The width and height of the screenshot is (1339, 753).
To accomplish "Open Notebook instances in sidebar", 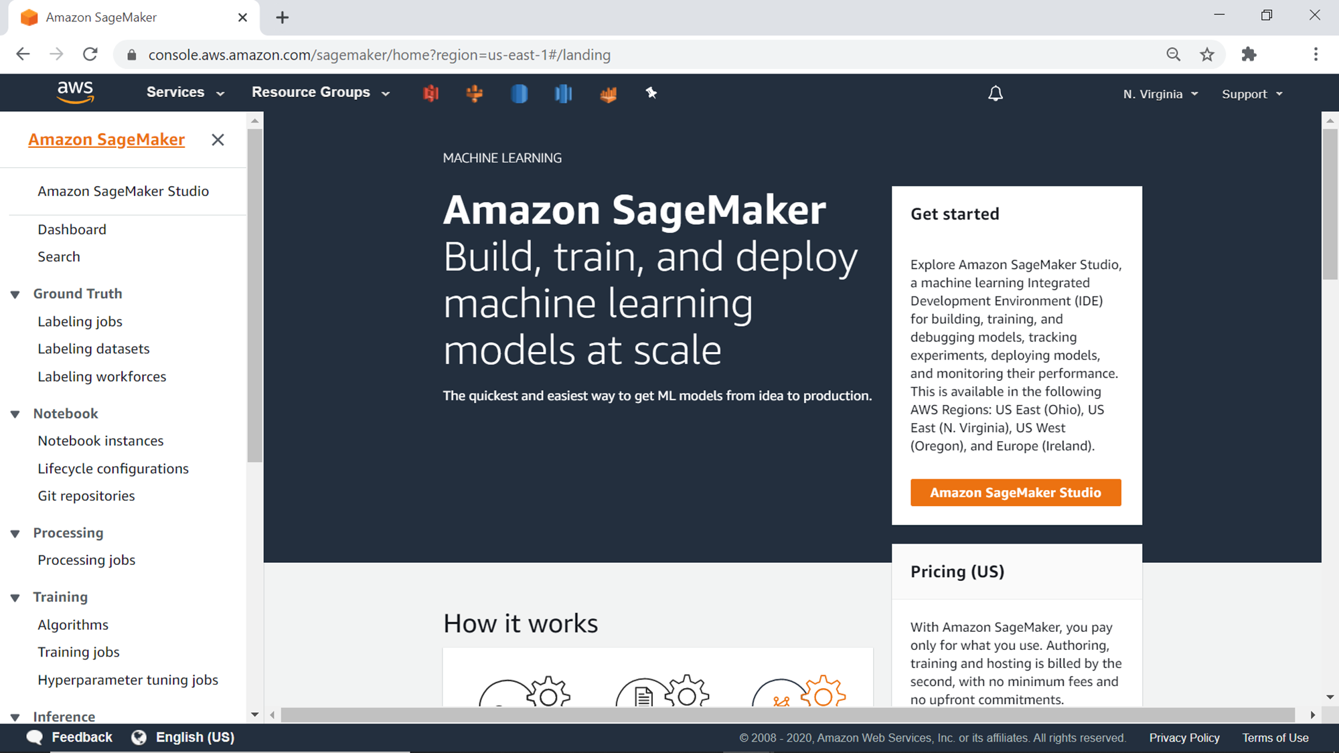I will pyautogui.click(x=100, y=441).
